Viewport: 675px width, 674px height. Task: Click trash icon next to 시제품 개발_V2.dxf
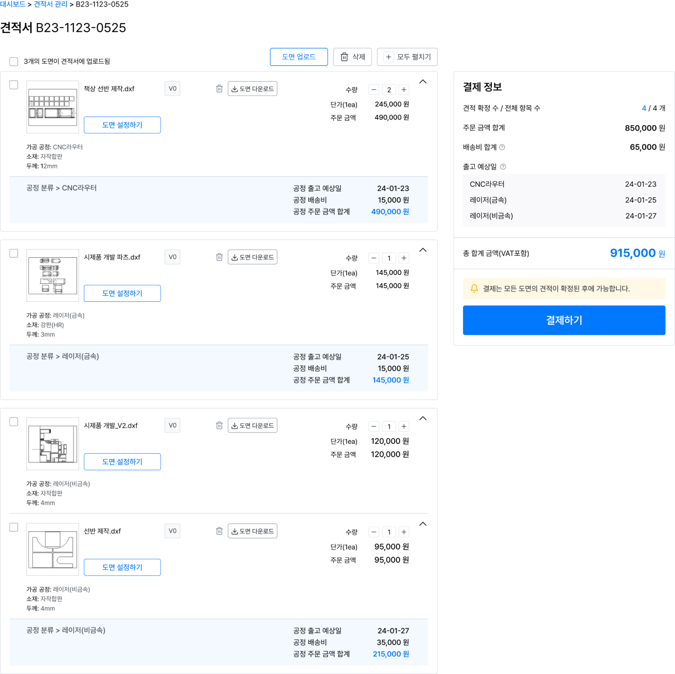click(219, 425)
